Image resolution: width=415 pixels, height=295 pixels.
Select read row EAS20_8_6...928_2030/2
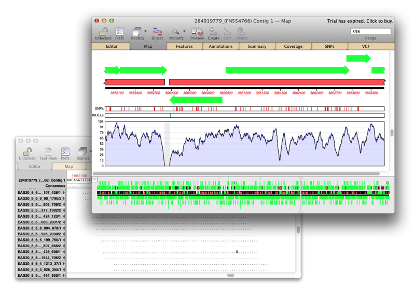click(x=41, y=234)
